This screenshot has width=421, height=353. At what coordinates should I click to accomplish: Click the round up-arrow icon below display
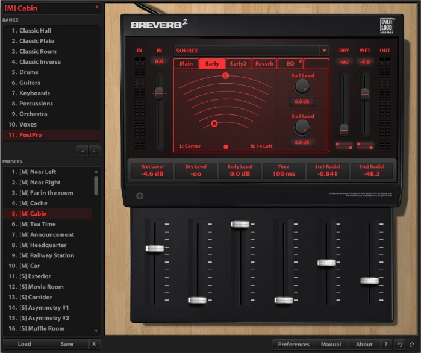[x=140, y=195]
